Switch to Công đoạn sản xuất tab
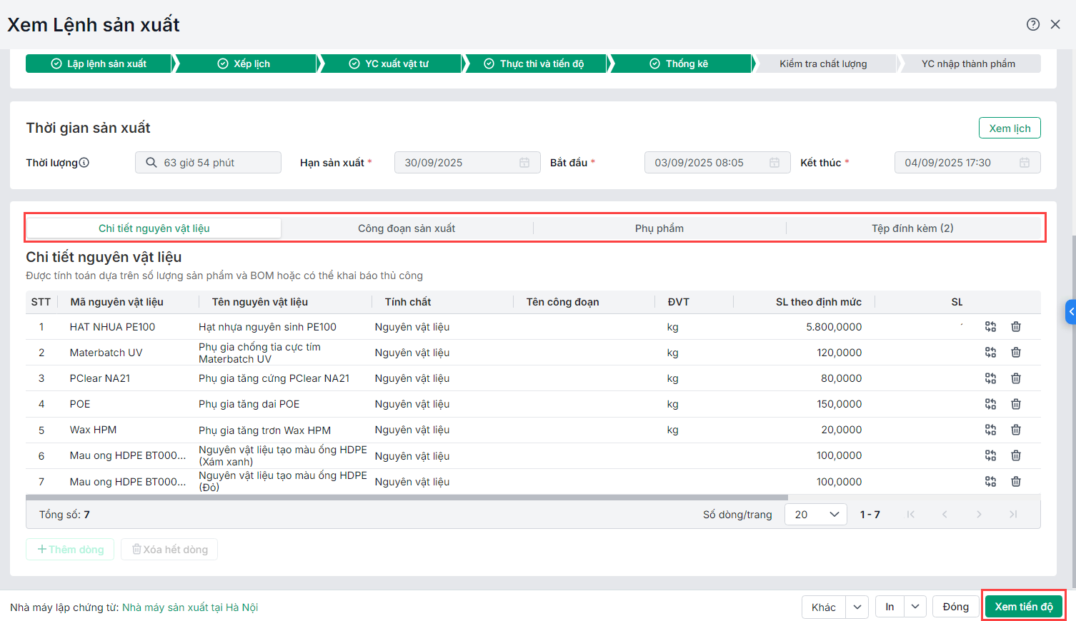Image resolution: width=1076 pixels, height=621 pixels. [407, 228]
